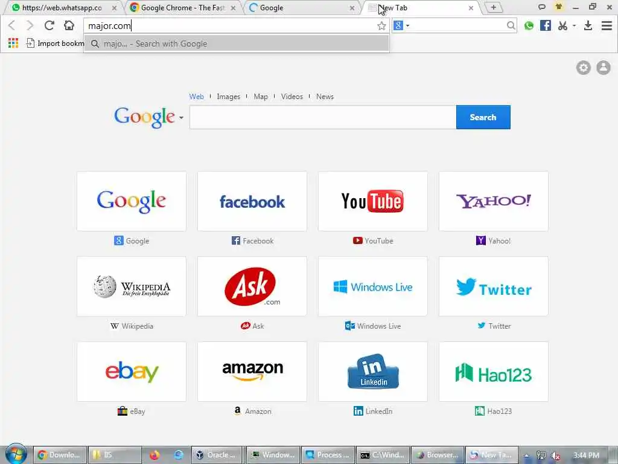
Task: Click the network tray icon
Action: click(541, 456)
